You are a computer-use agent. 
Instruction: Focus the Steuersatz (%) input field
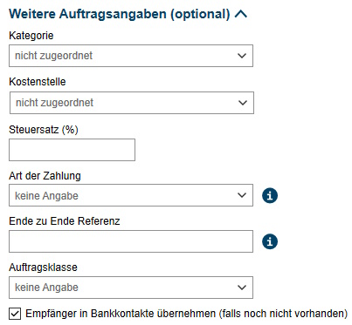click(72, 150)
